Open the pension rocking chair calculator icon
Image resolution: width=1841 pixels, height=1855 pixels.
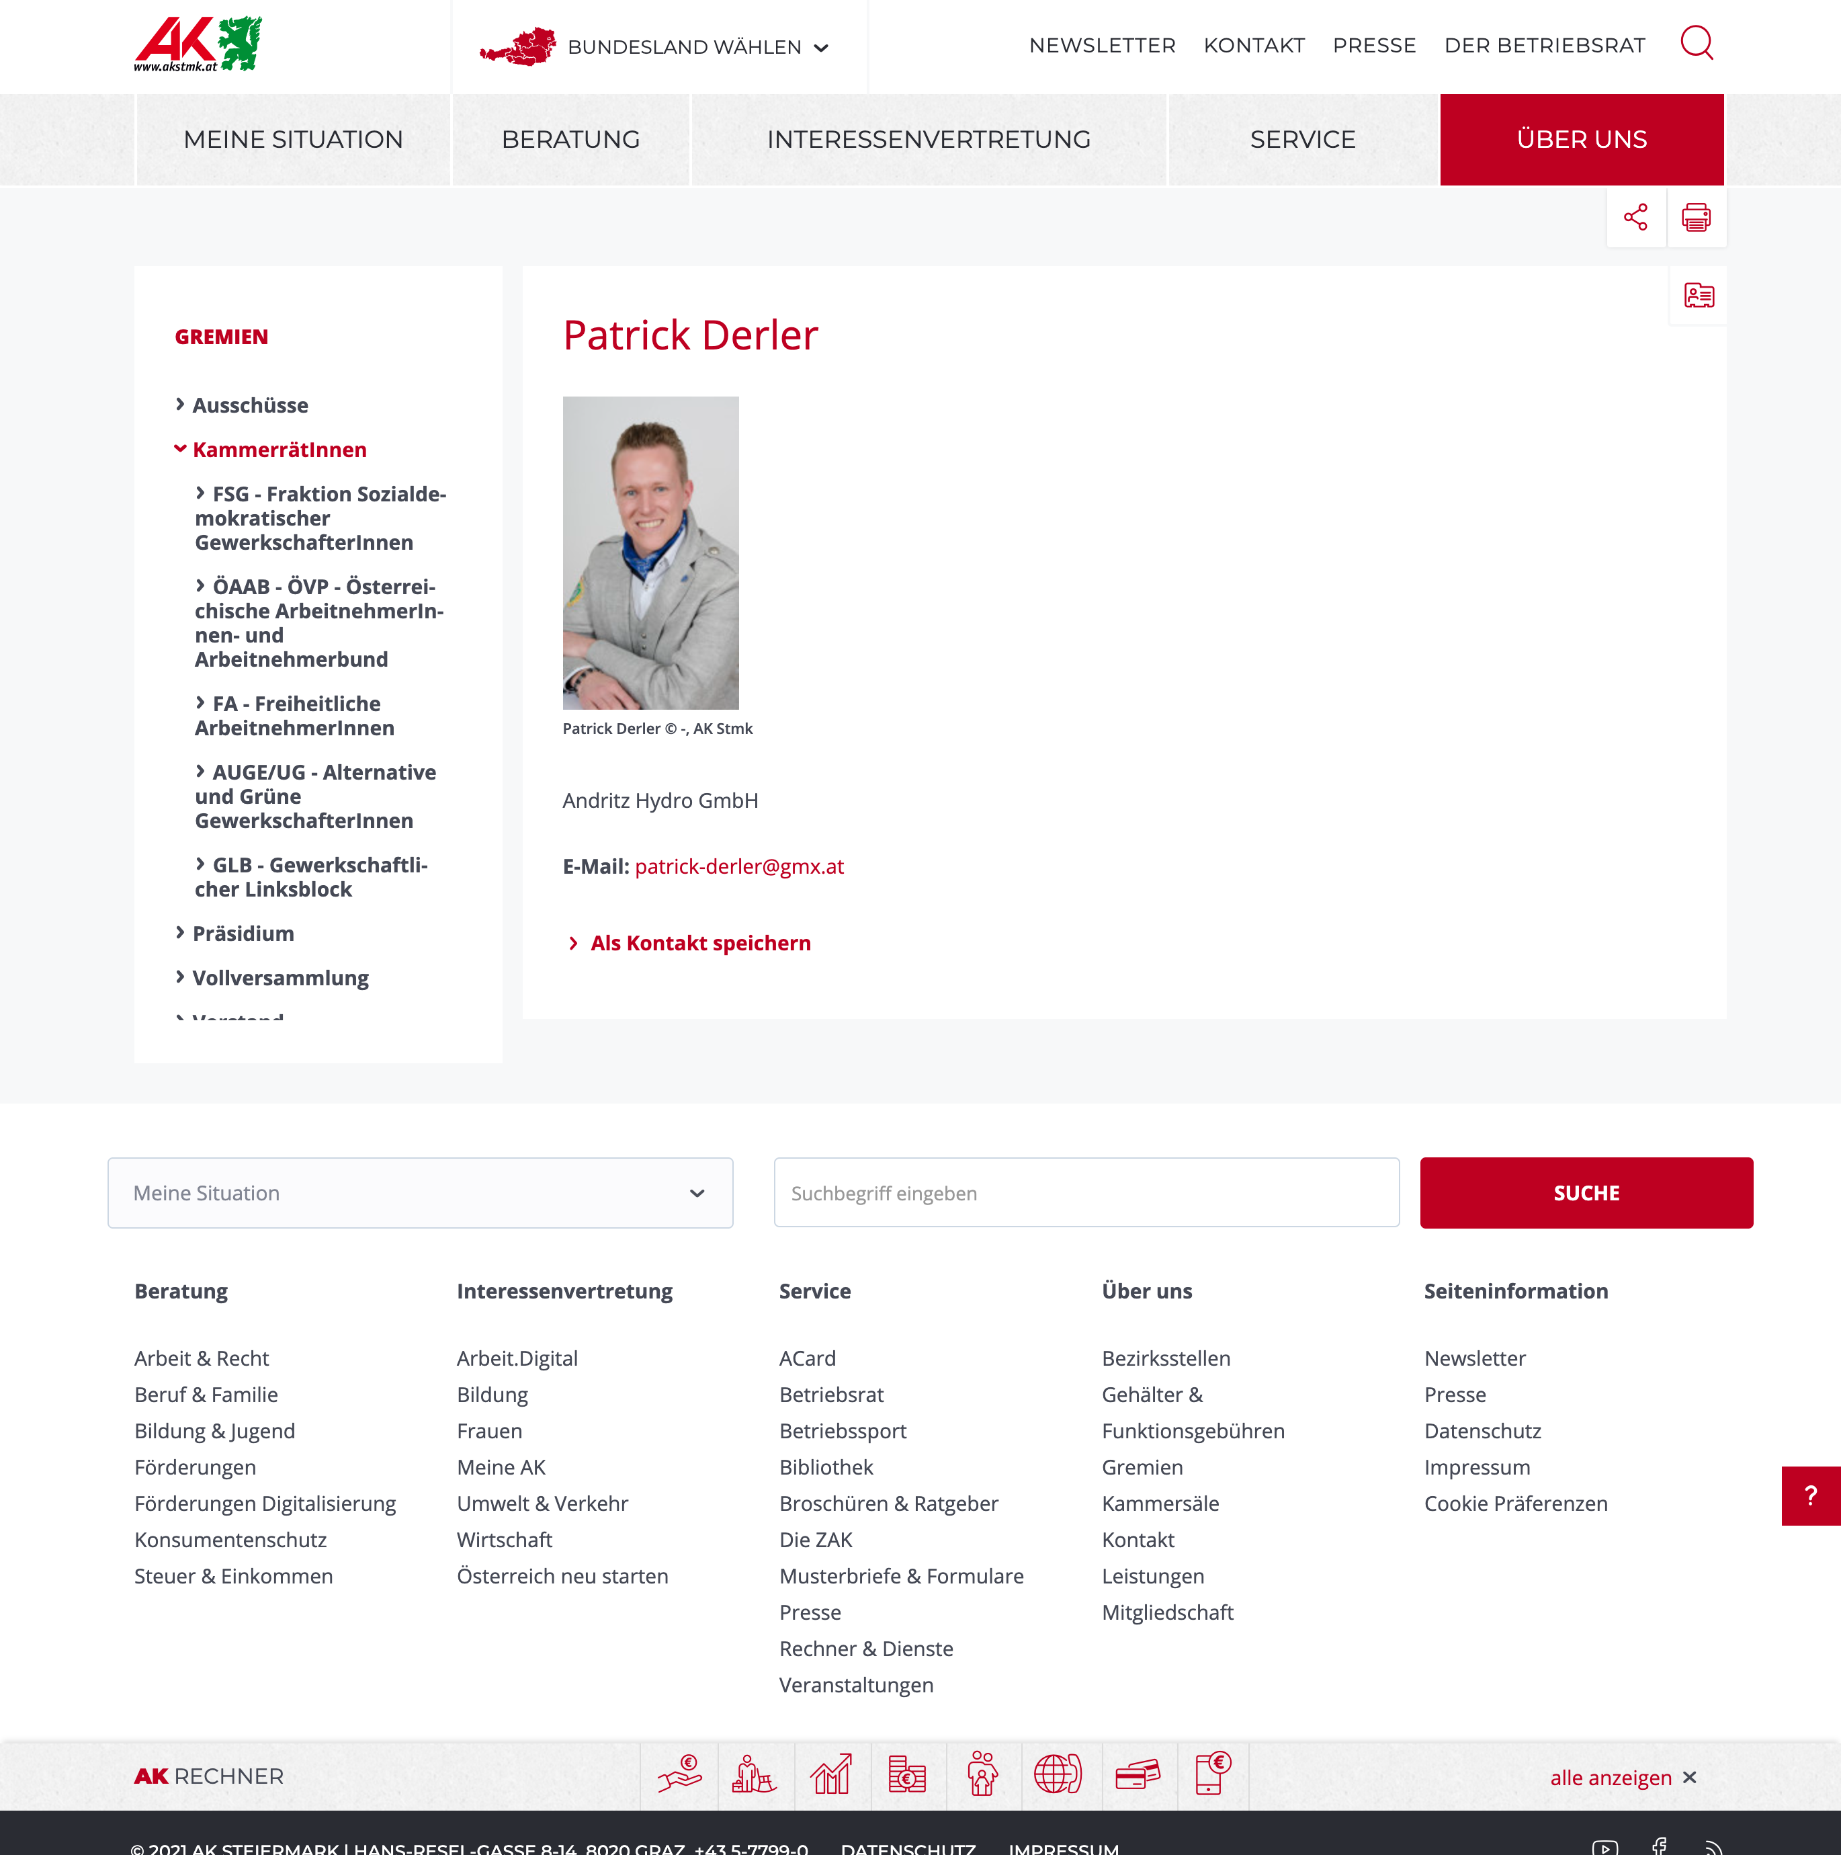[755, 1775]
